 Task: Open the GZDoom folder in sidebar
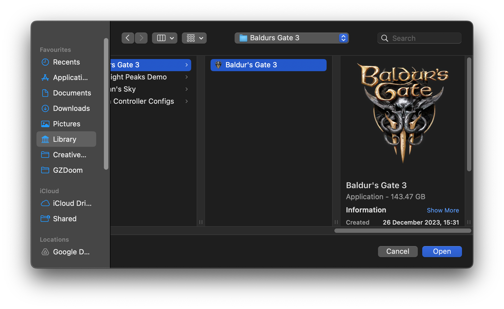coord(66,170)
